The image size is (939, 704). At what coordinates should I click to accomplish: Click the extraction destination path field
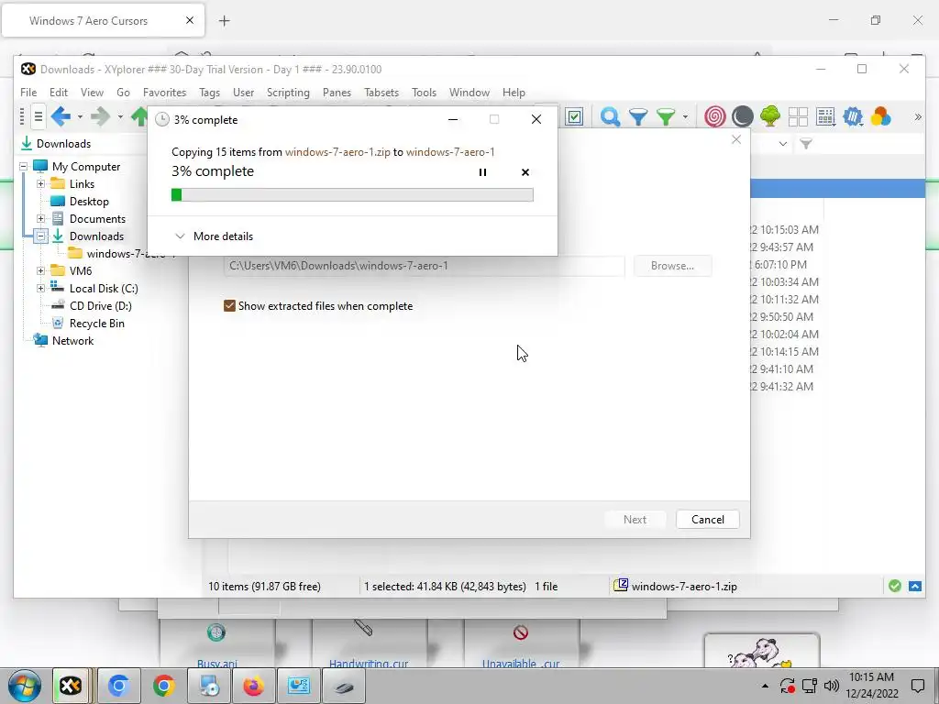(x=424, y=266)
